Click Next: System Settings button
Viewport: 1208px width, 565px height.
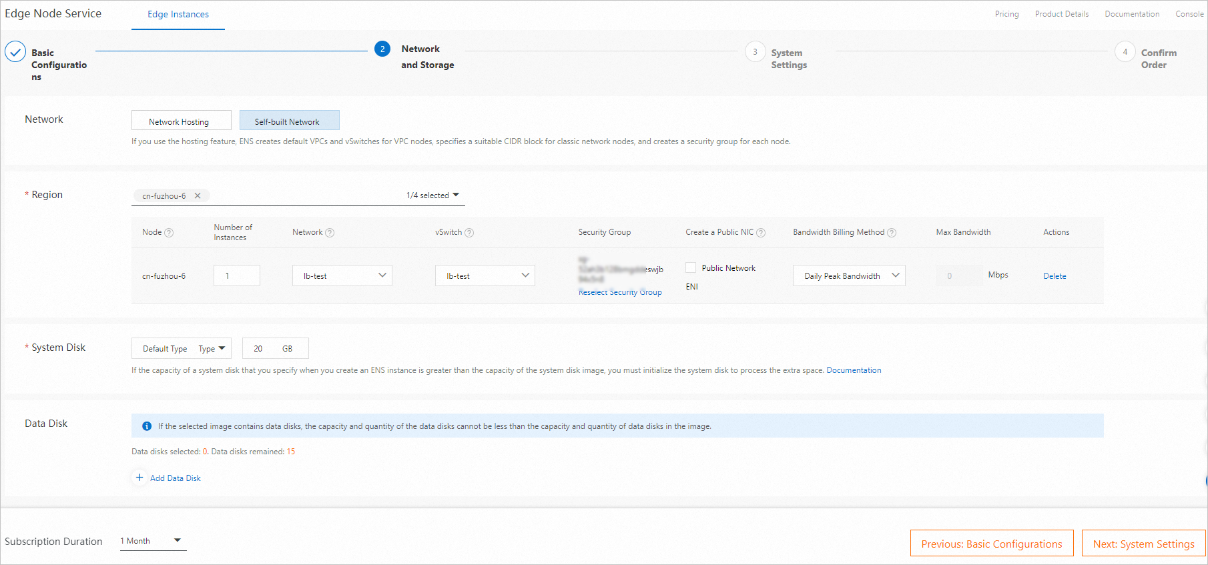coord(1144,544)
